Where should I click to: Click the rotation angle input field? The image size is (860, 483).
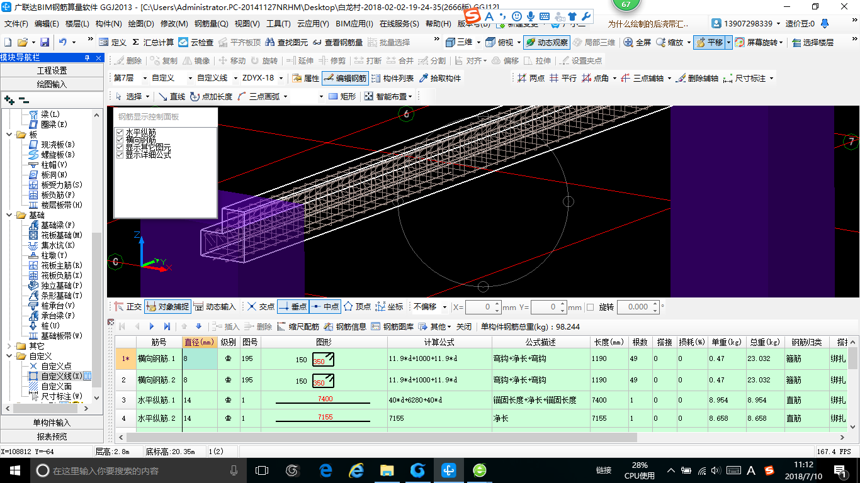coord(638,307)
